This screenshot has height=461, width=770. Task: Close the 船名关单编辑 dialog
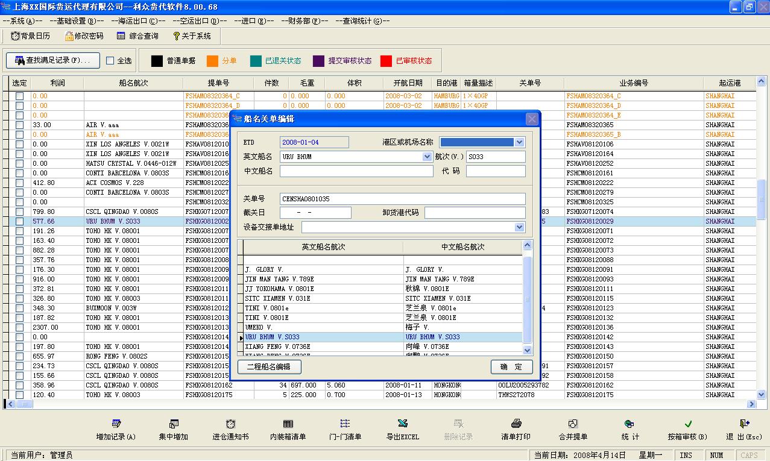pos(531,119)
